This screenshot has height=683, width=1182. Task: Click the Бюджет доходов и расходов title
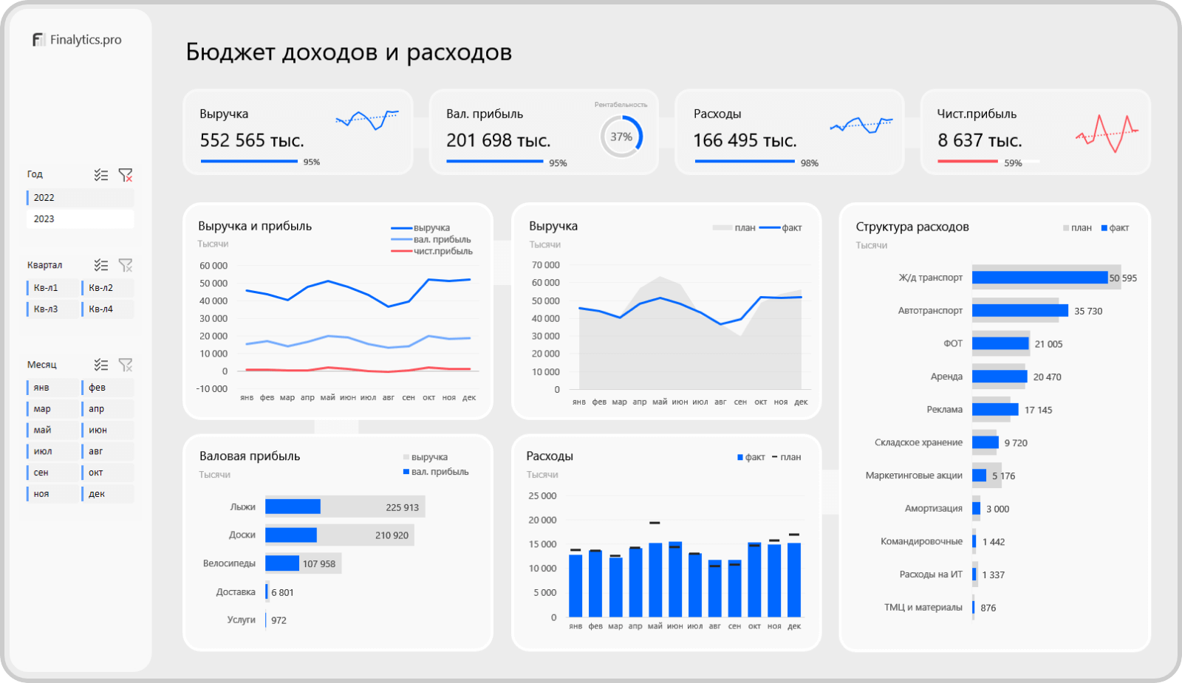tap(349, 52)
